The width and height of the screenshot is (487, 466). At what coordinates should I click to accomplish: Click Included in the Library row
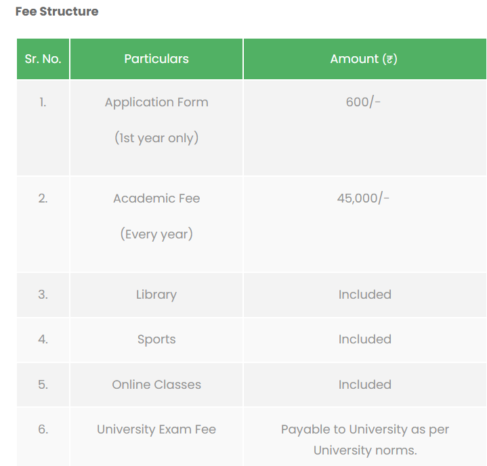(x=365, y=295)
